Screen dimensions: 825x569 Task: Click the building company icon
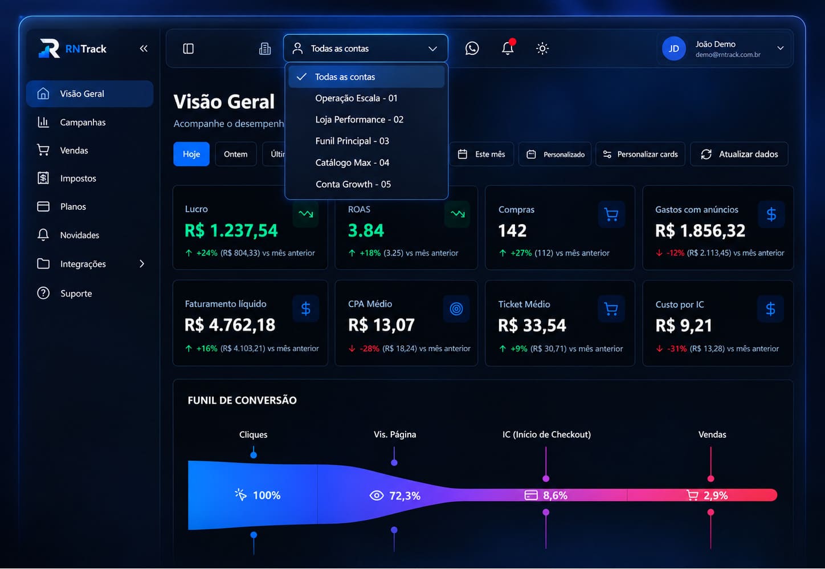(x=265, y=48)
